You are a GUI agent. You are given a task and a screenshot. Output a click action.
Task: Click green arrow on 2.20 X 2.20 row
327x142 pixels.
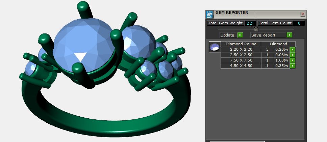(293, 49)
